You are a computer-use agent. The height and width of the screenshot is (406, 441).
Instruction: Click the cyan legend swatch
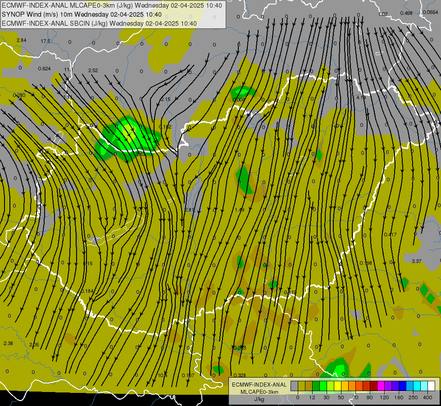pyautogui.click(x=417, y=386)
